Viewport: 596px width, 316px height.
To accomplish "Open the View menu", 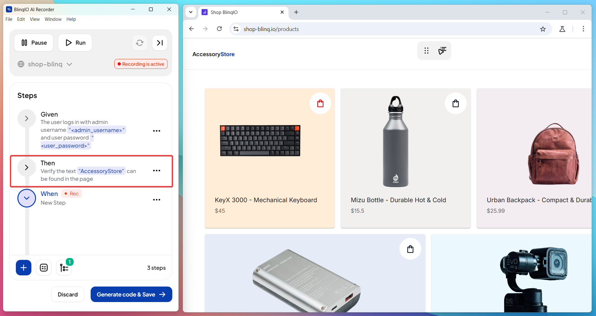I will (x=35, y=19).
